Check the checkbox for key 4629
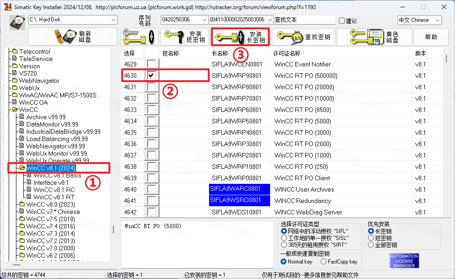This screenshot has width=455, height=279. click(x=152, y=64)
